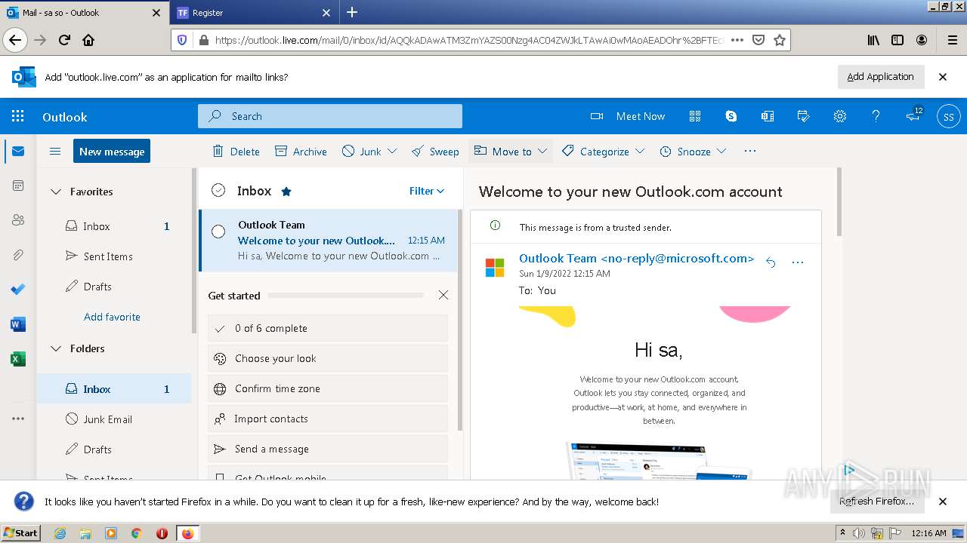The width and height of the screenshot is (967, 543).
Task: Open the Office icon in header
Action: click(x=768, y=116)
